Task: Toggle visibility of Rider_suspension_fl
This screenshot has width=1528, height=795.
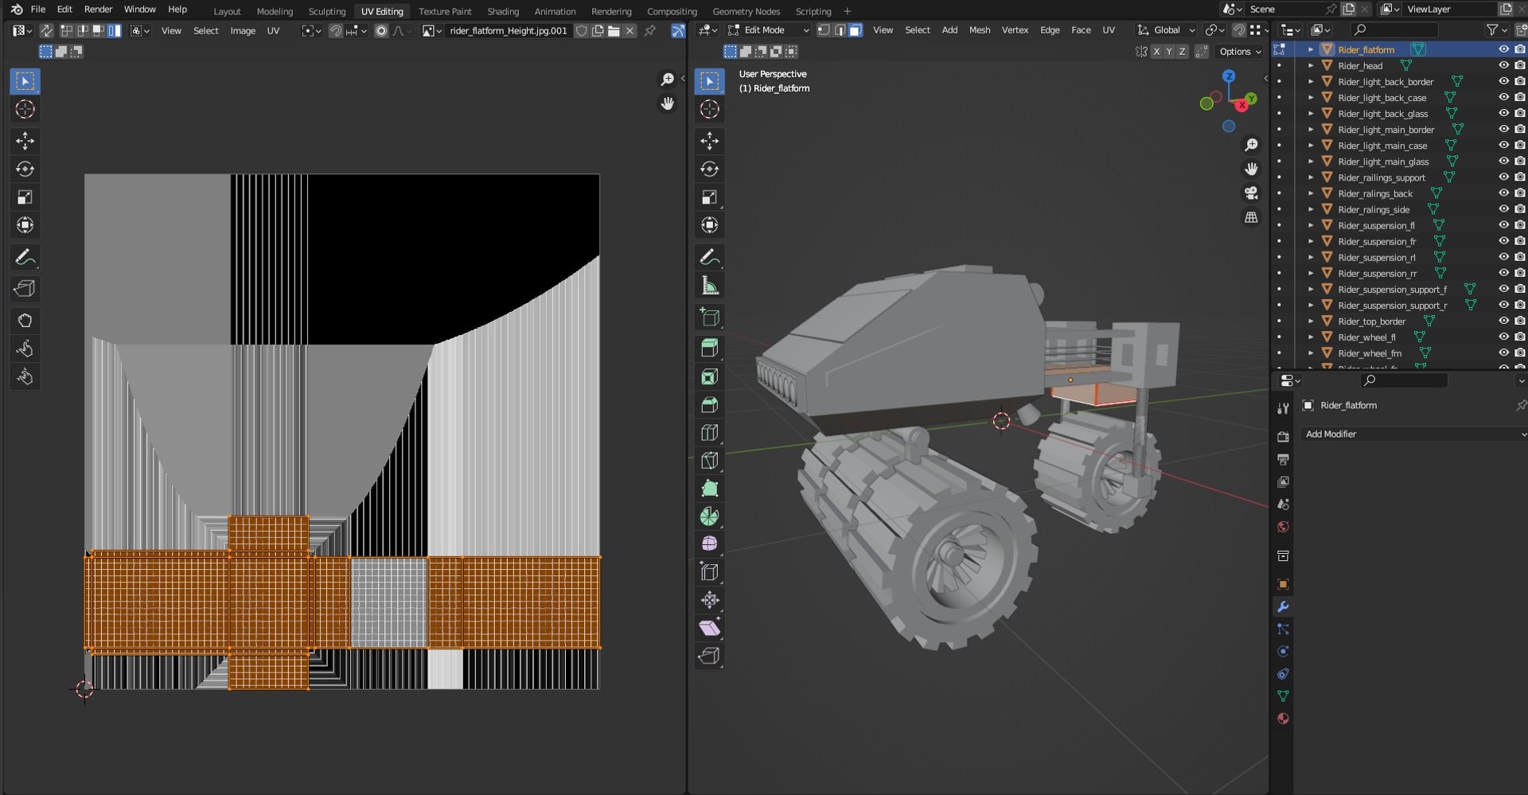Action: [x=1503, y=225]
